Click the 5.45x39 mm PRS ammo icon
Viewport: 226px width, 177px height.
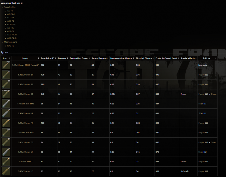pos(6,133)
